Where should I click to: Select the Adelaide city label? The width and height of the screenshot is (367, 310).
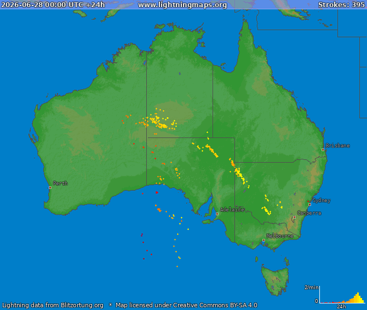[x=232, y=209]
